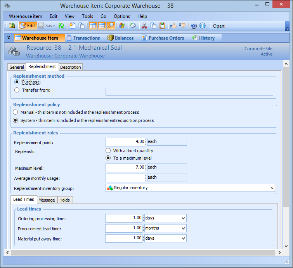The height and width of the screenshot is (268, 293).
Task: Open the Procurement lead time units dropdown
Action: (183, 228)
